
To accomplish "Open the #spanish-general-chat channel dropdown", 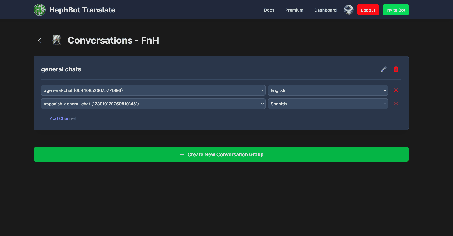I will click(x=153, y=104).
